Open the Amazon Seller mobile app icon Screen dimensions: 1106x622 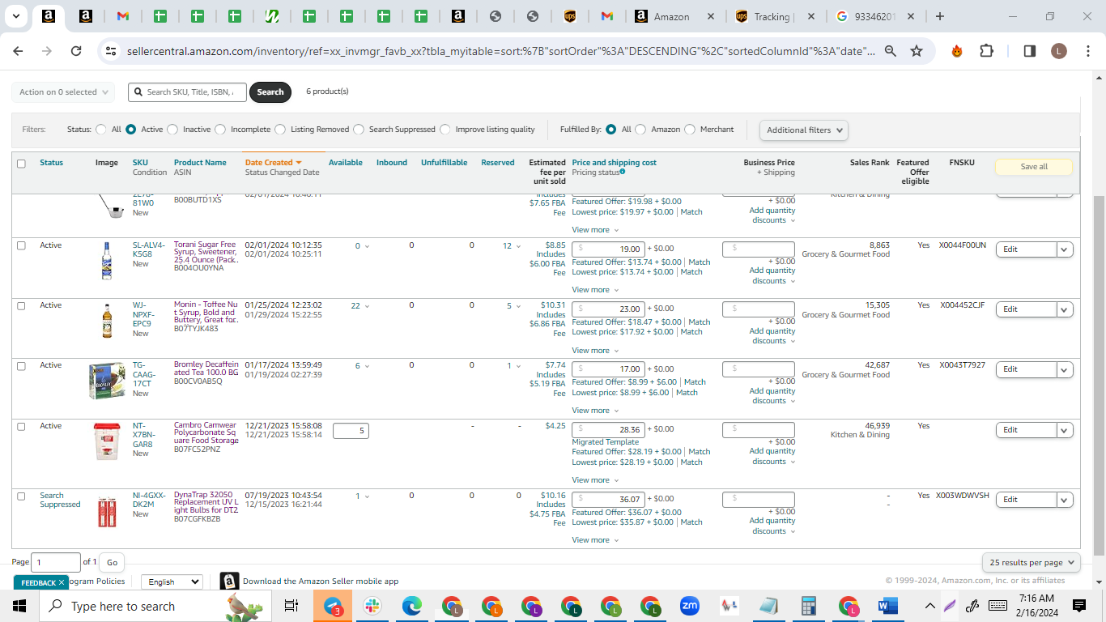pyautogui.click(x=229, y=582)
